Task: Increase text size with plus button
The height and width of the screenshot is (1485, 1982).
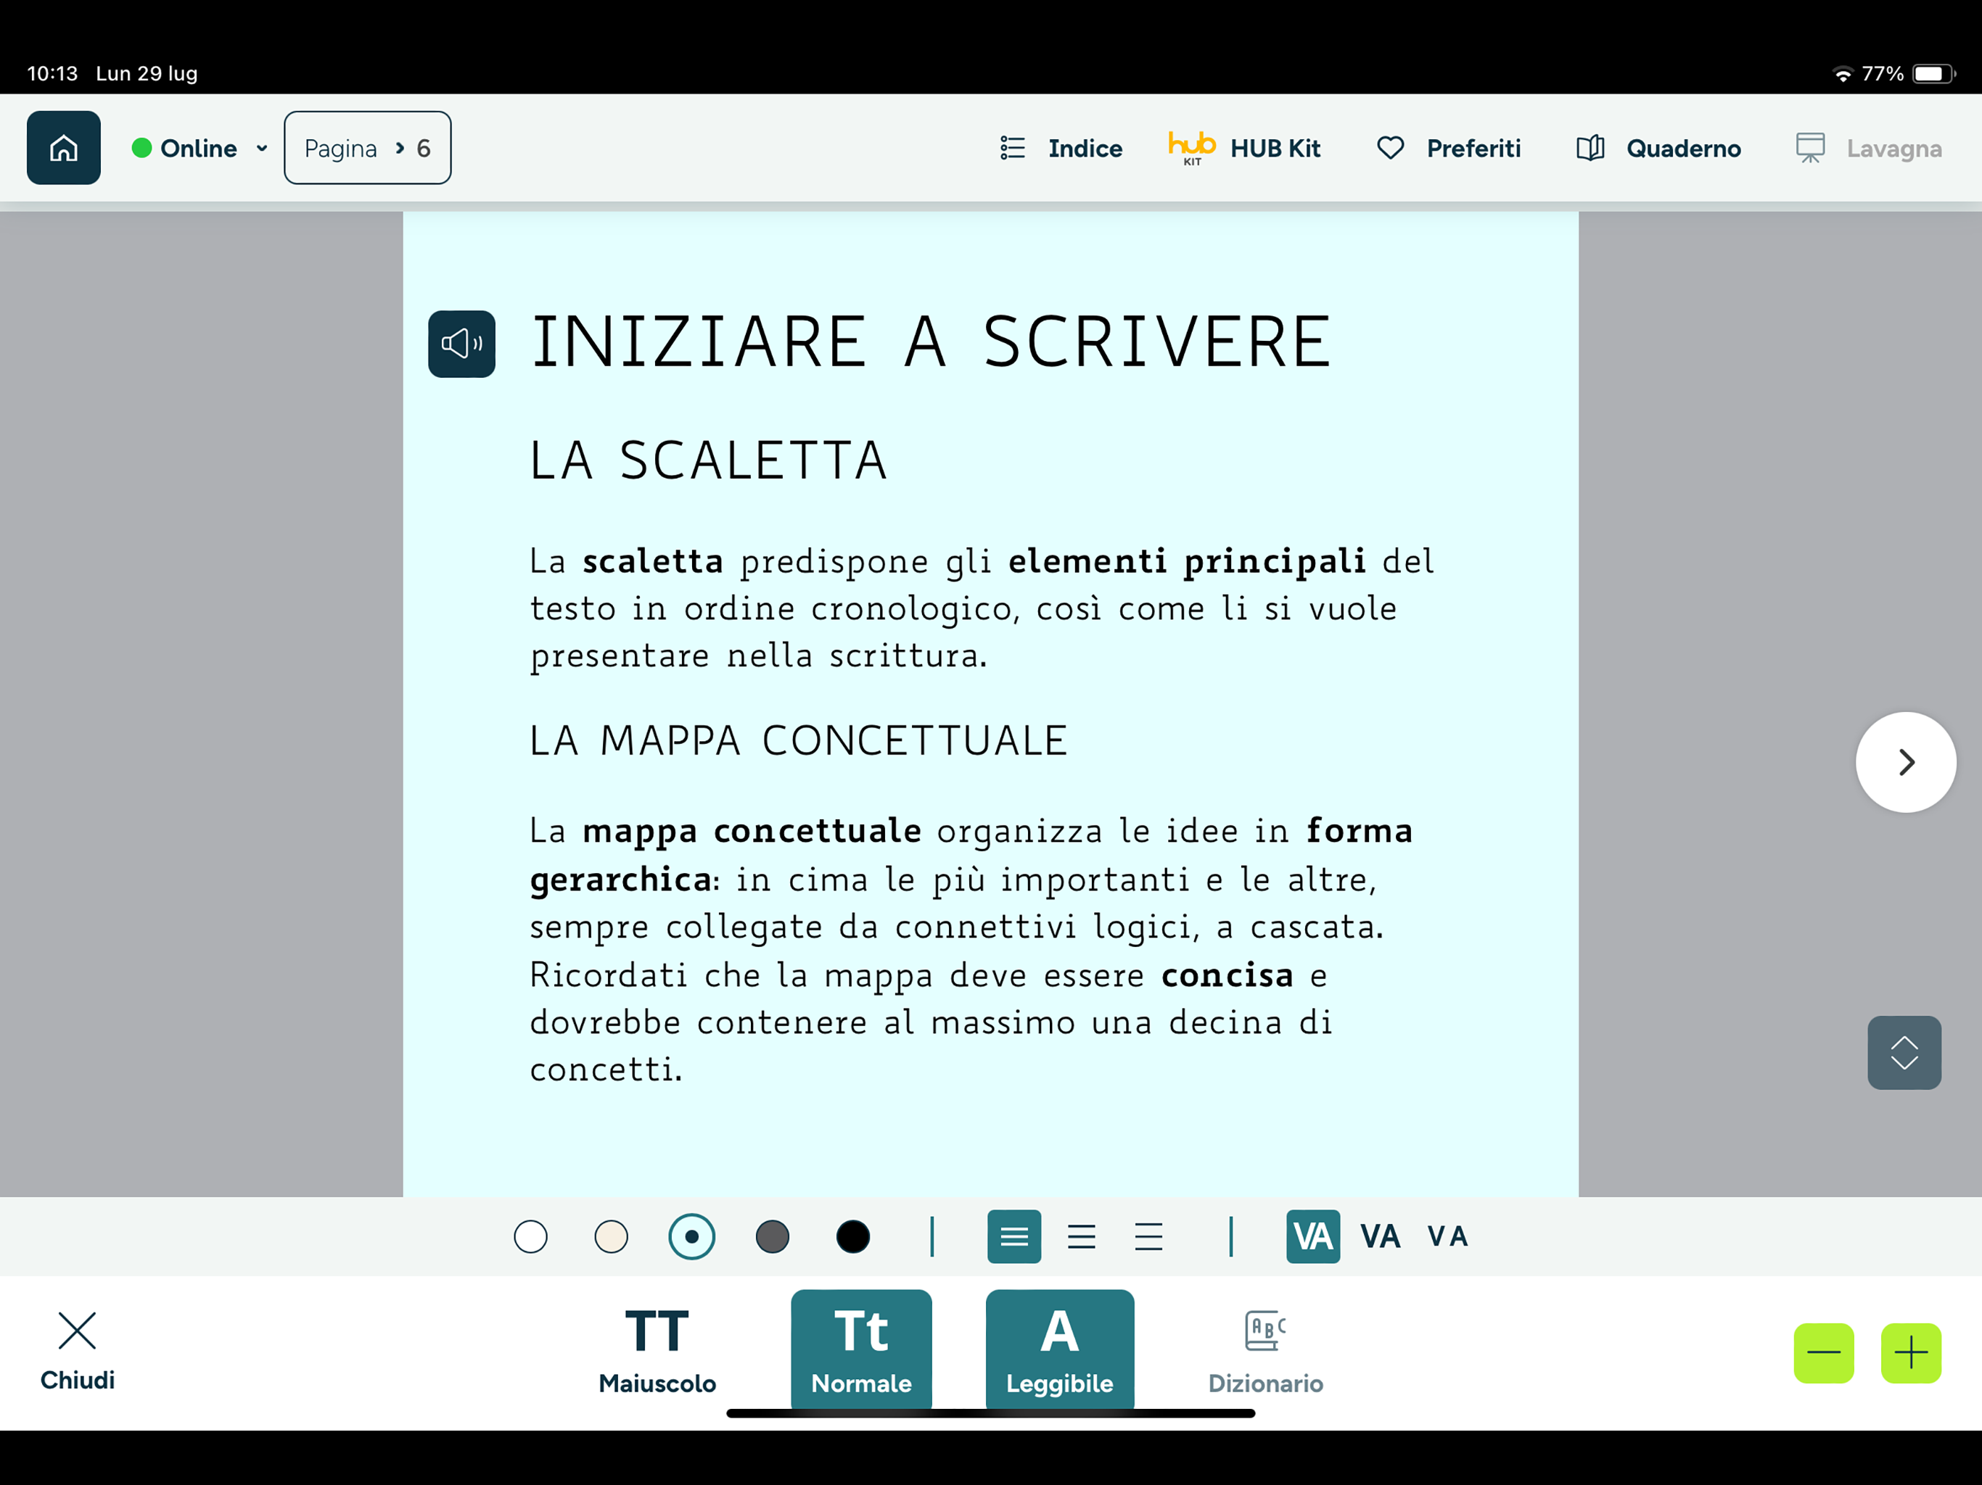Action: pyautogui.click(x=1911, y=1353)
